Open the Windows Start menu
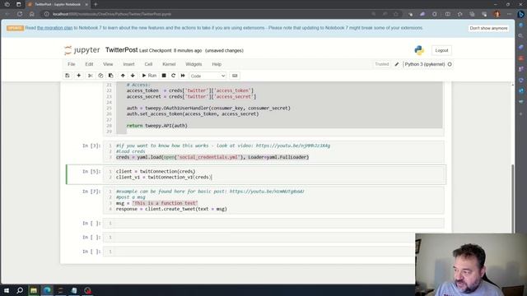Image resolution: width=527 pixels, height=296 pixels. (7, 290)
